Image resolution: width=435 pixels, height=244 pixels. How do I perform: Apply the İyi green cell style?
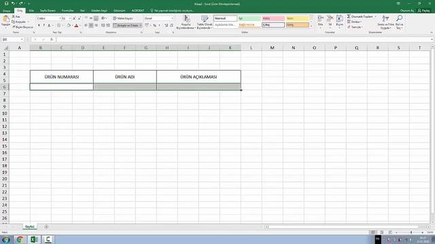[249, 18]
